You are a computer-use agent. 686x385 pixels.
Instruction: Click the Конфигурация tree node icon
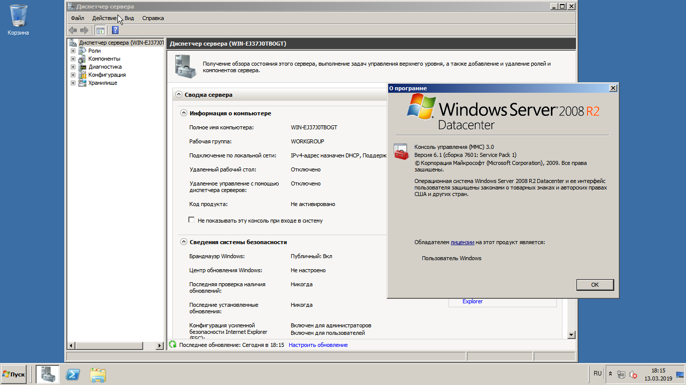[82, 75]
